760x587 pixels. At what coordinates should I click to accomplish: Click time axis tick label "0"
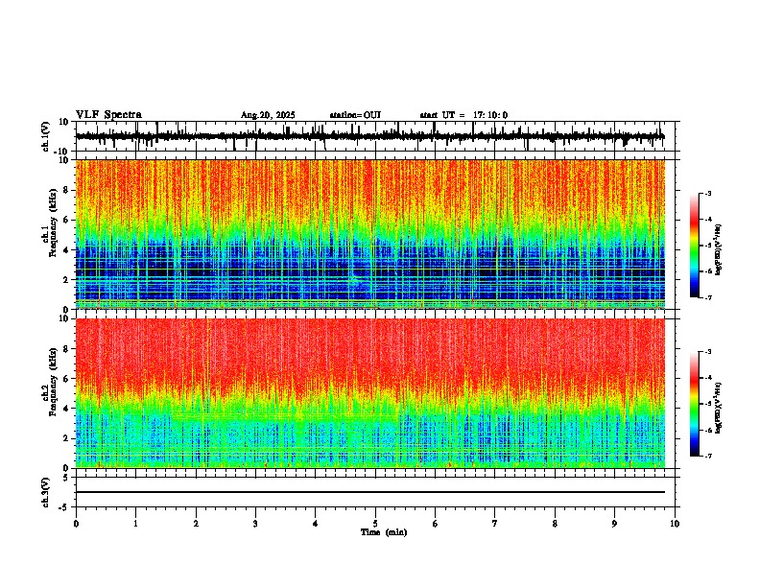[76, 524]
